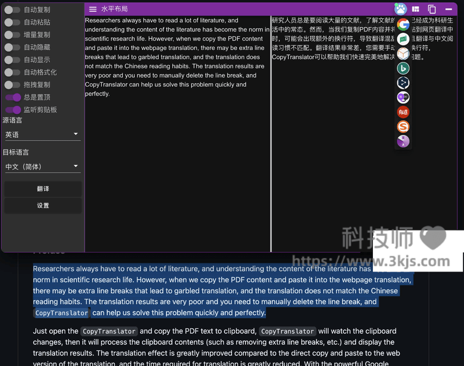Viewport: 464px width, 366px height.
Task: Switch to the Bing translator engine
Action: tap(403, 68)
